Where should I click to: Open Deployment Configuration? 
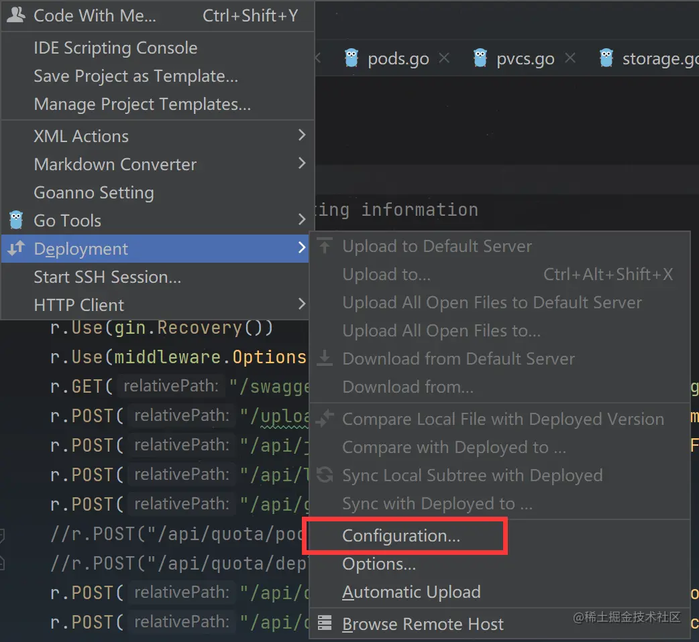499,535
